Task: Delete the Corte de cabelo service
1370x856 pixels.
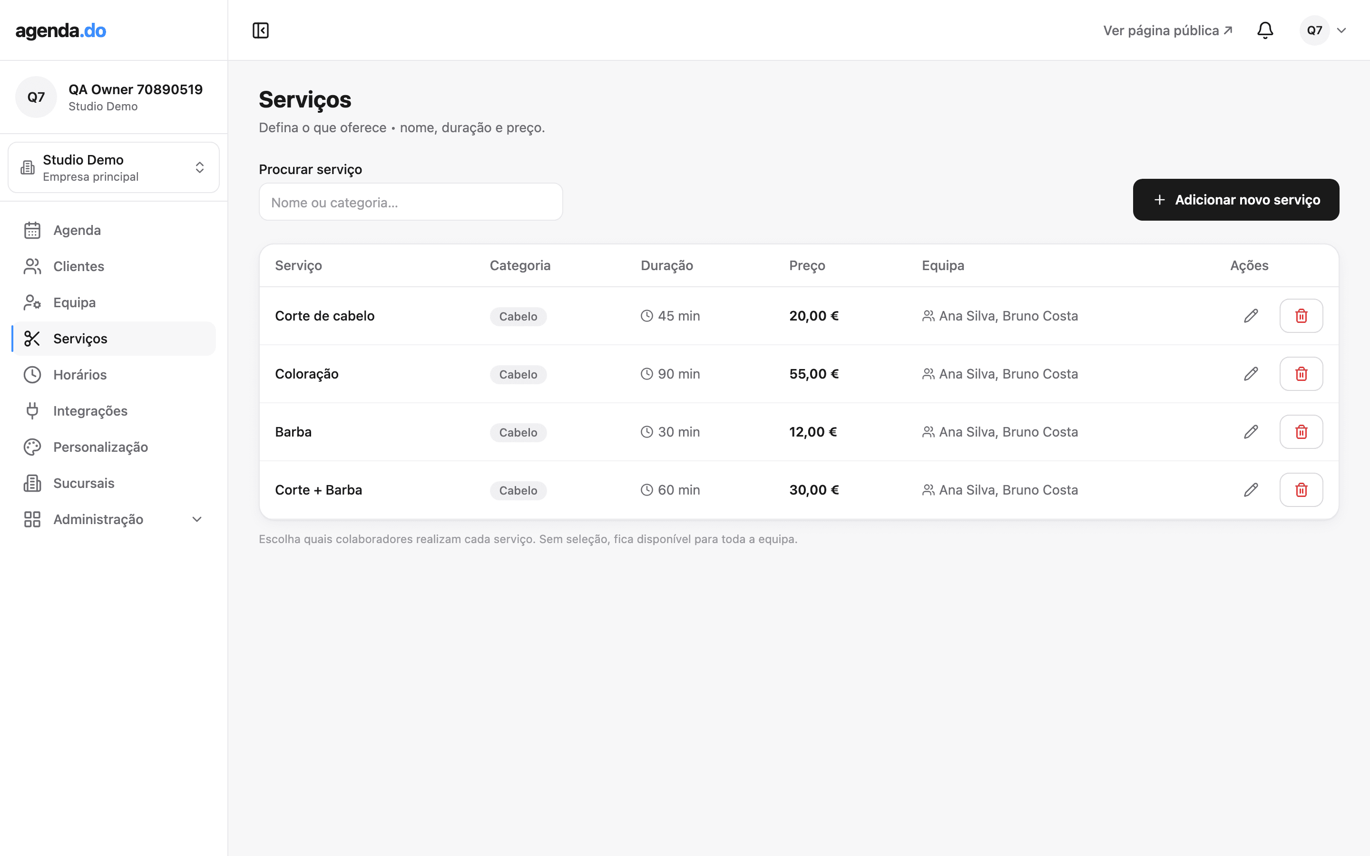Action: pyautogui.click(x=1301, y=316)
